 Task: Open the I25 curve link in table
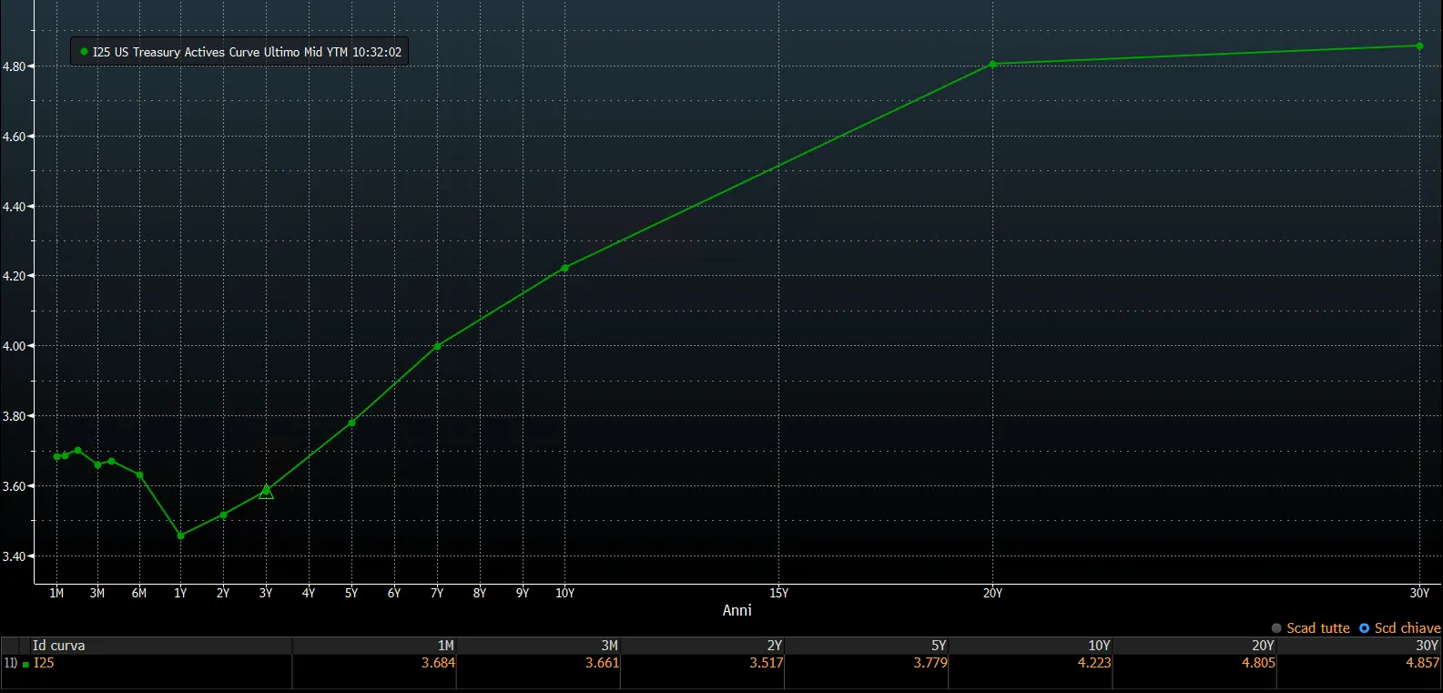point(44,663)
